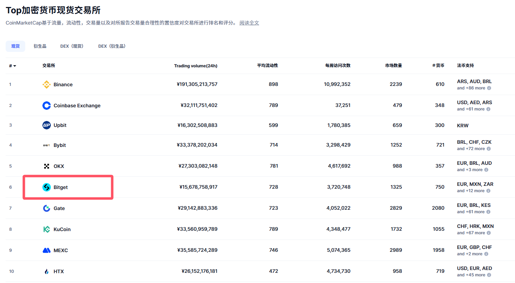Click the Gate logo icon
Screen dimensions: 515x283
[x=46, y=208]
